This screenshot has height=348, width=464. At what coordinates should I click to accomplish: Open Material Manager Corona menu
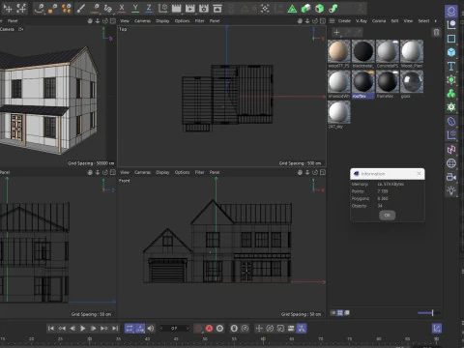(x=379, y=21)
